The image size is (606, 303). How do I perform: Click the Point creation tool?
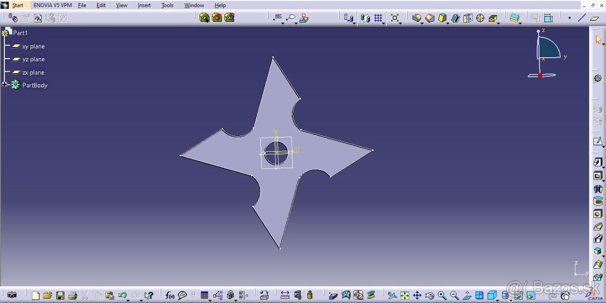point(569,18)
